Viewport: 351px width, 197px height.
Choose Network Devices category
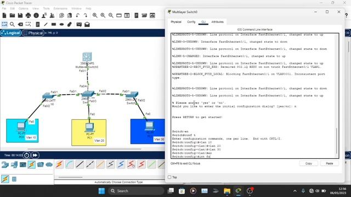[x=5, y=165]
